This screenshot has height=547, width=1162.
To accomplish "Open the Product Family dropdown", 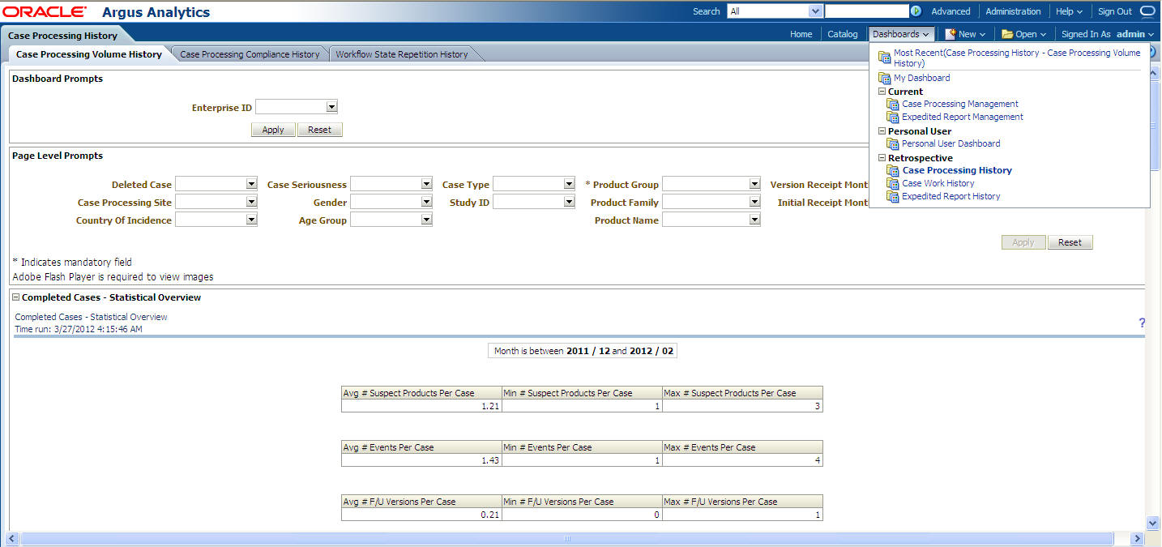I will click(x=754, y=202).
